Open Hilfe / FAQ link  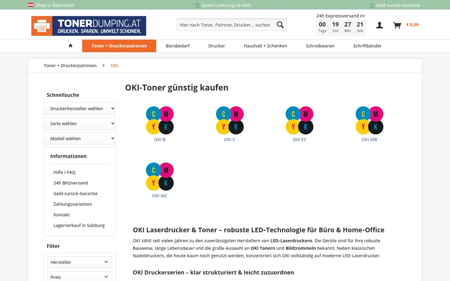[64, 172]
